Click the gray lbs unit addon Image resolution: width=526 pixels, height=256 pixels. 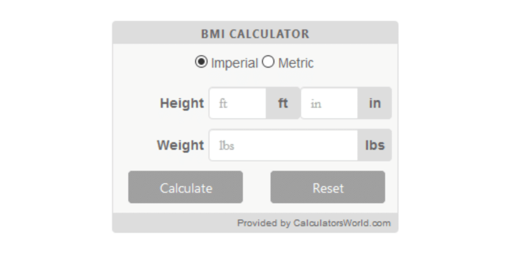375,145
